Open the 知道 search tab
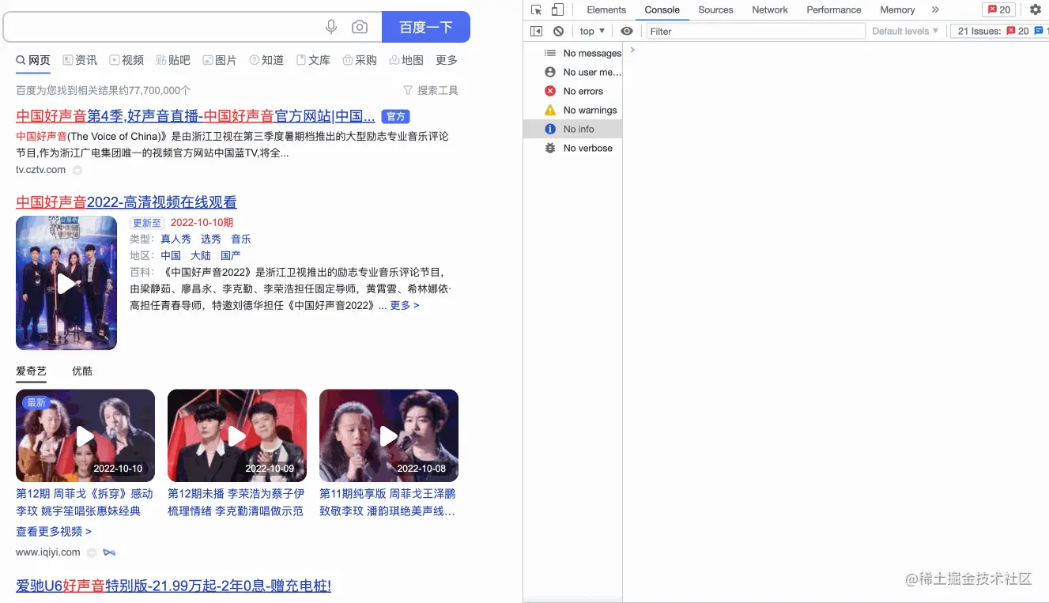 (x=266, y=60)
